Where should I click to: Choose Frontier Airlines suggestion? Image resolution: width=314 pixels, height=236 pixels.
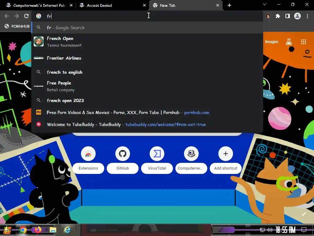click(147, 58)
